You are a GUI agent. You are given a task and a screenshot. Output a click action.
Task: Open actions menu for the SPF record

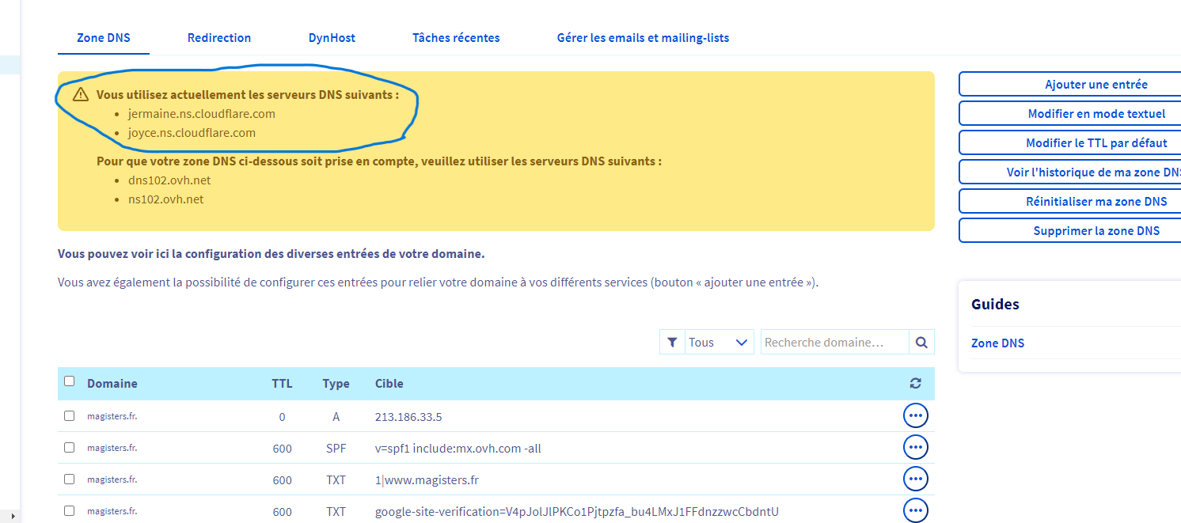(916, 447)
